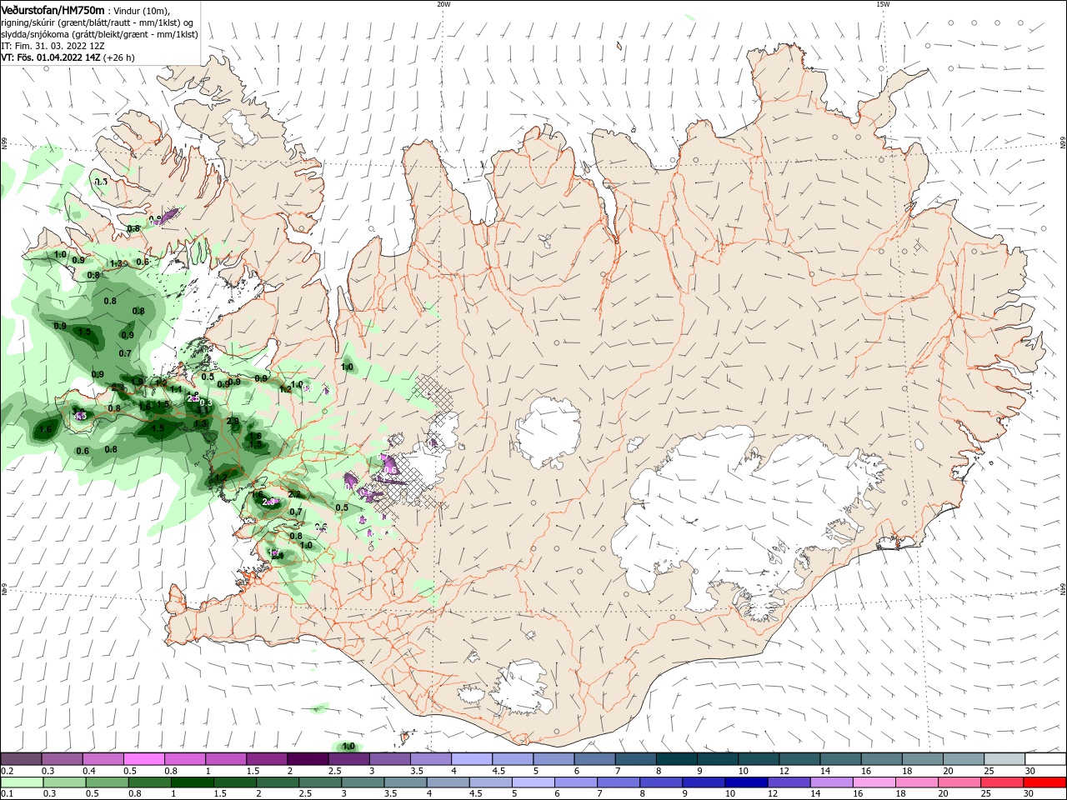
Task: Click the light pink 16–18 swatch in lower legend
Action: coord(874,782)
